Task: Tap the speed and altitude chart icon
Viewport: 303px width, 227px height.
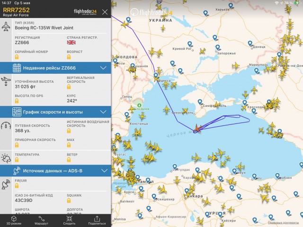Action: pyautogui.click(x=17, y=112)
